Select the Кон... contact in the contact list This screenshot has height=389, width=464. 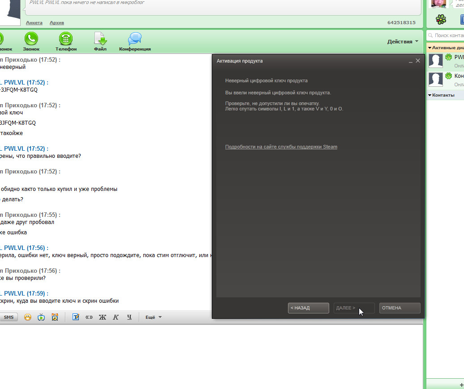(x=446, y=80)
